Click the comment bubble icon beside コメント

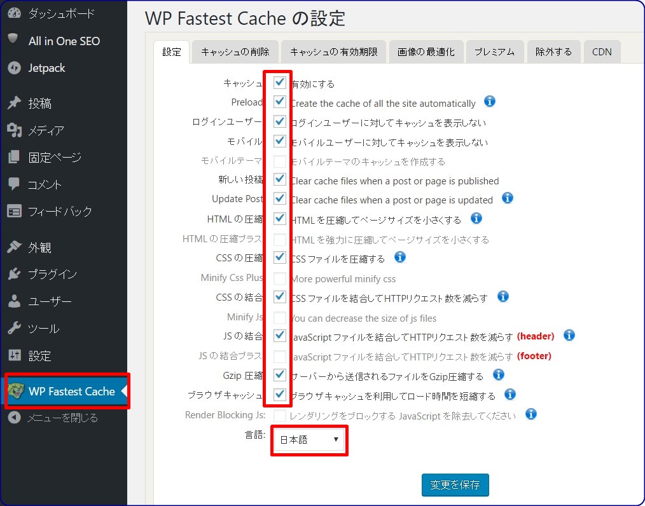pyautogui.click(x=13, y=184)
